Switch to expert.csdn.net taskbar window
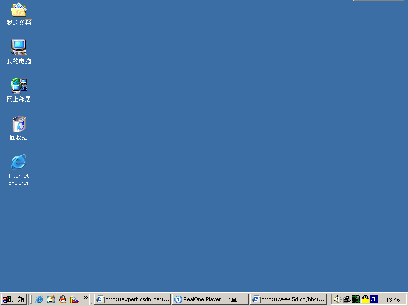 click(133, 299)
